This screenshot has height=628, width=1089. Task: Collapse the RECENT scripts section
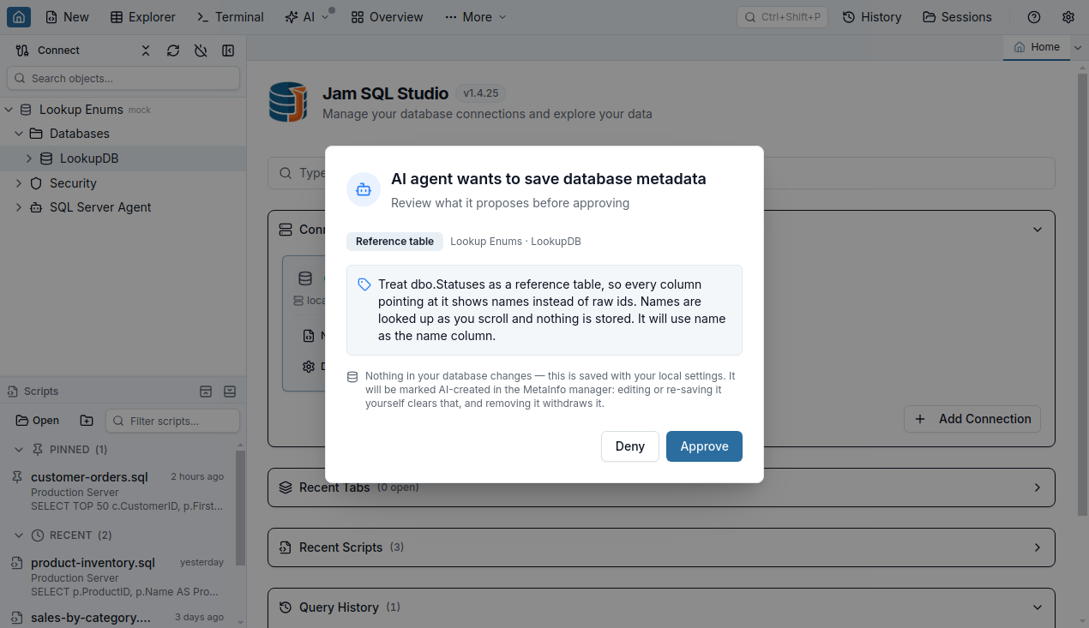point(19,535)
